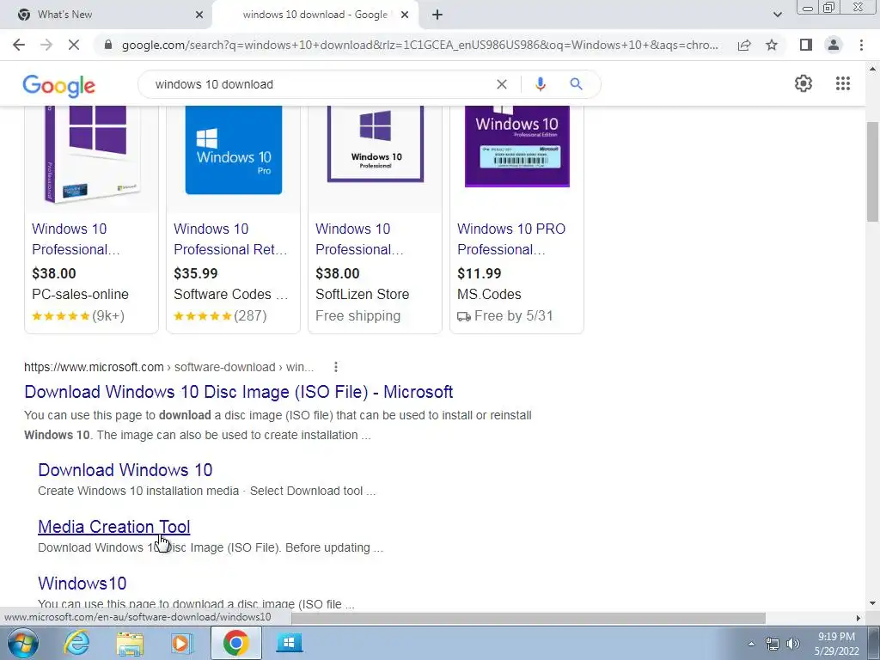Open the tab search dropdown arrow
This screenshot has width=880, height=660.
point(777,15)
